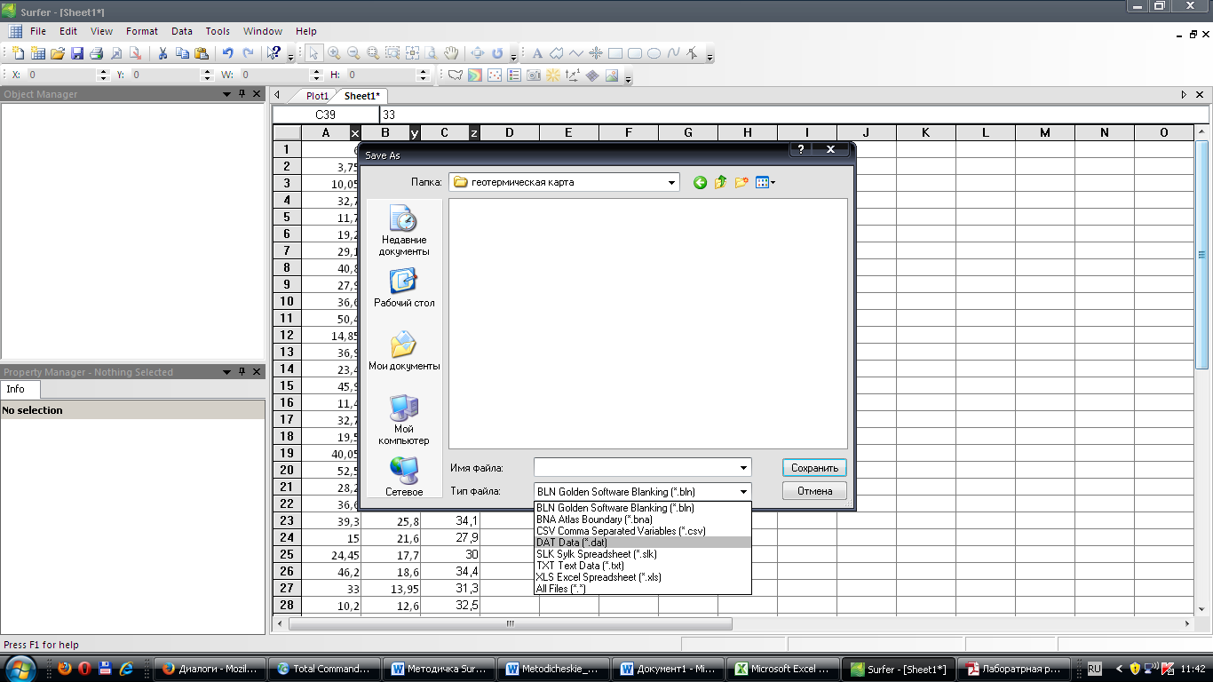Click the Отмена button
Screen dimensions: 1213x682
(x=814, y=491)
